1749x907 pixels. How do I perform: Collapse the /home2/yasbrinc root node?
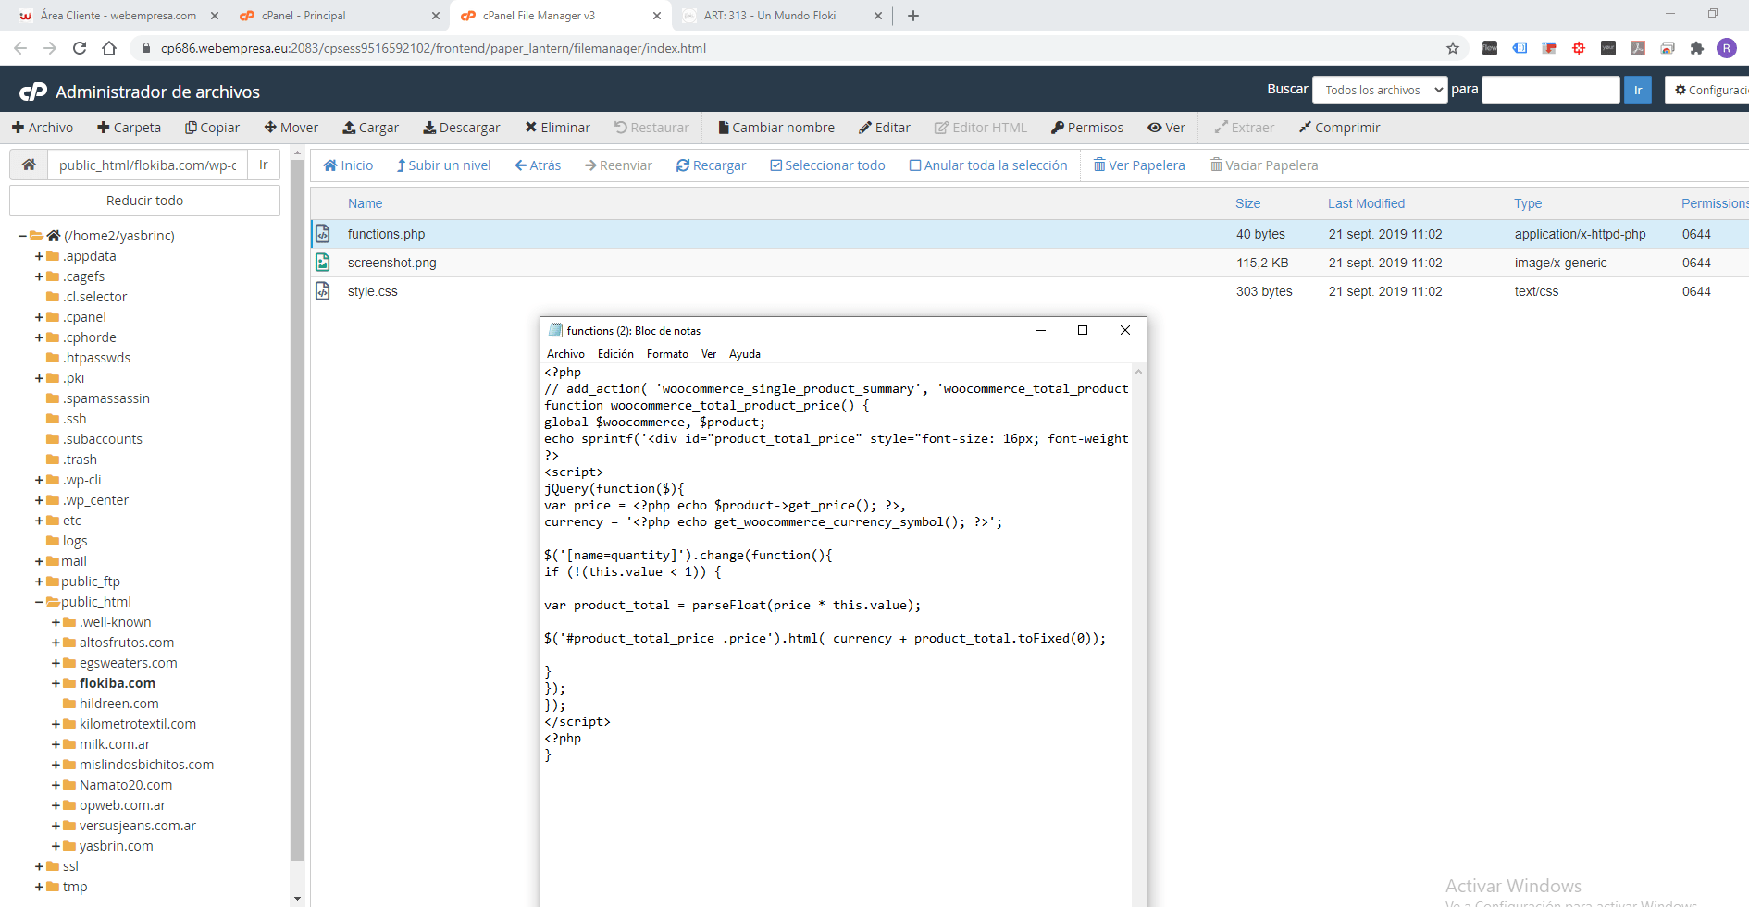[x=22, y=236]
